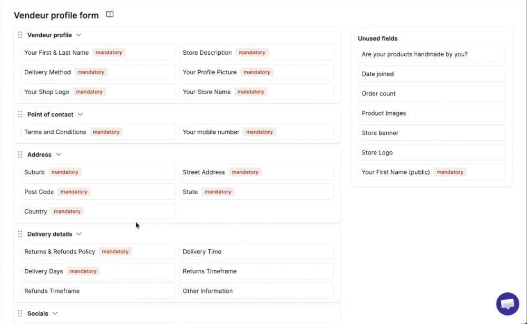Viewport: 527px width, 324px height.
Task: Select the Returns & Refunds Policy field
Action: pyautogui.click(x=98, y=252)
